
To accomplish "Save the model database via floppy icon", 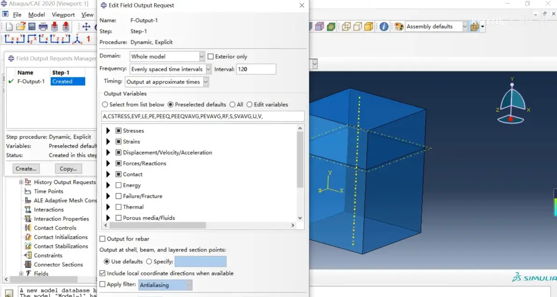I will coord(32,27).
